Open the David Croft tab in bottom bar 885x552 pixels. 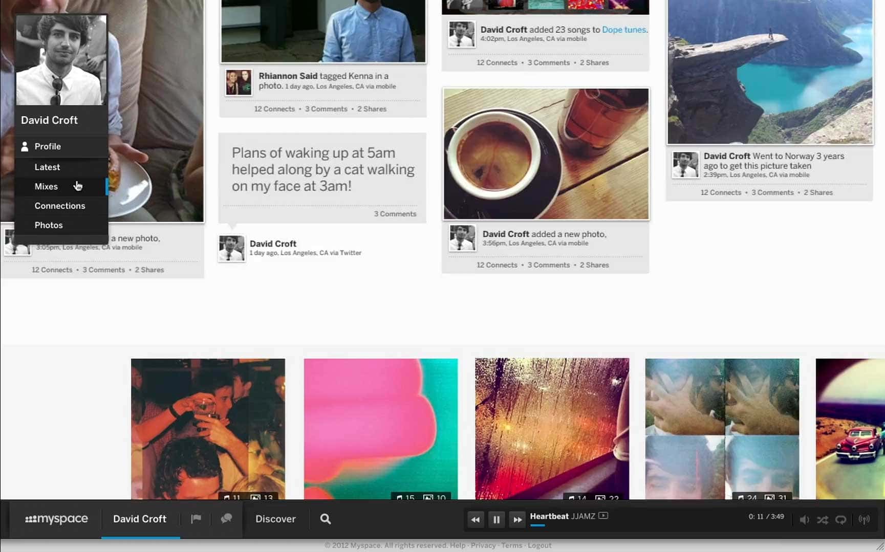coord(140,519)
